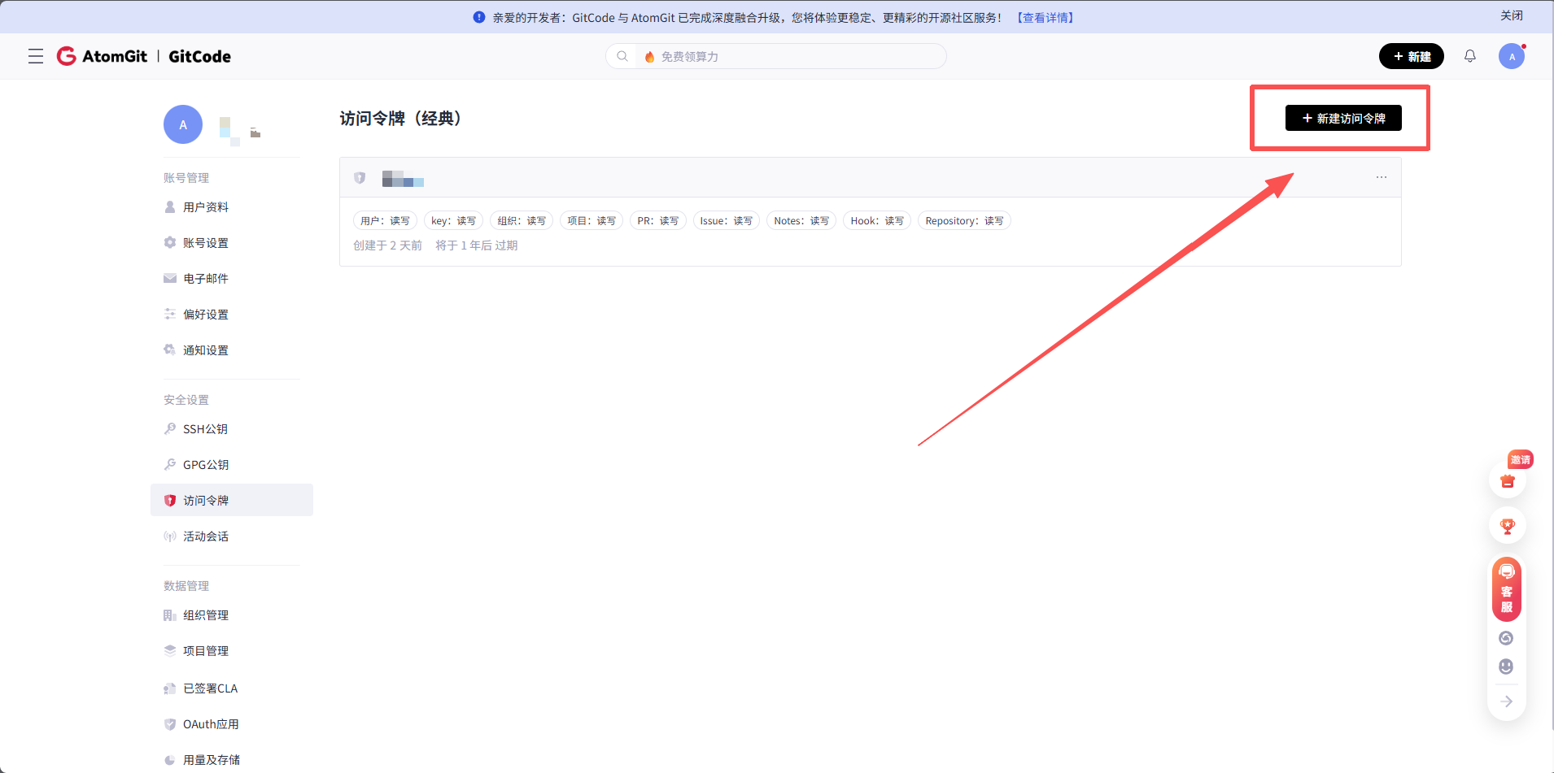Click the smiley feedback icon
Screen dimensions: 1554x773
click(1507, 667)
